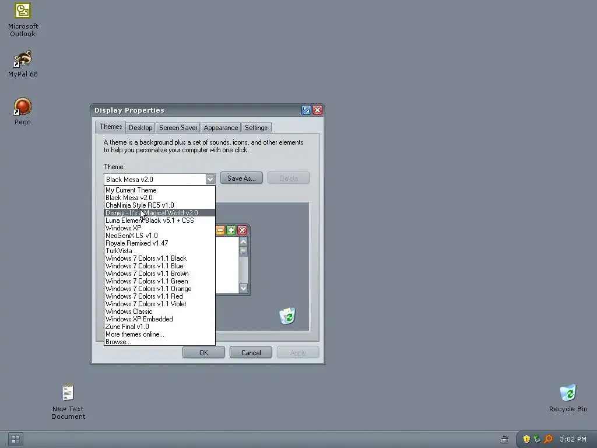Choose Black Mesa v2.0 from list
Screen dimensions: 597x448
[160, 198]
